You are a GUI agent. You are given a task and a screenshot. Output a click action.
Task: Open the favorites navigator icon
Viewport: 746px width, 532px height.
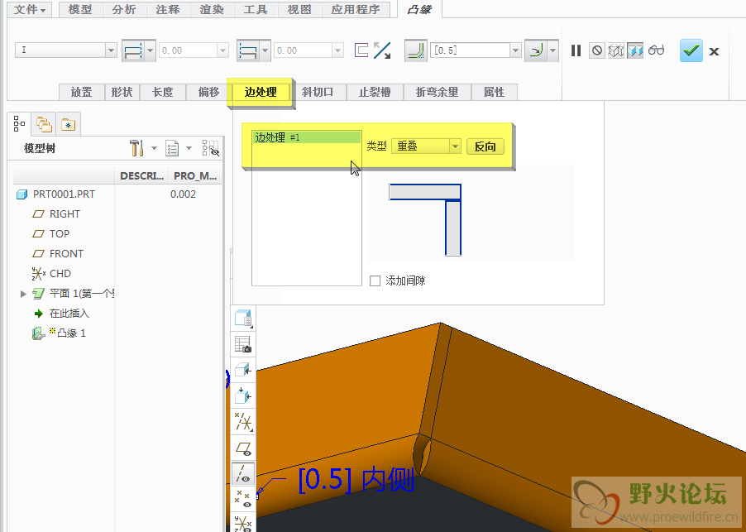coord(68,125)
